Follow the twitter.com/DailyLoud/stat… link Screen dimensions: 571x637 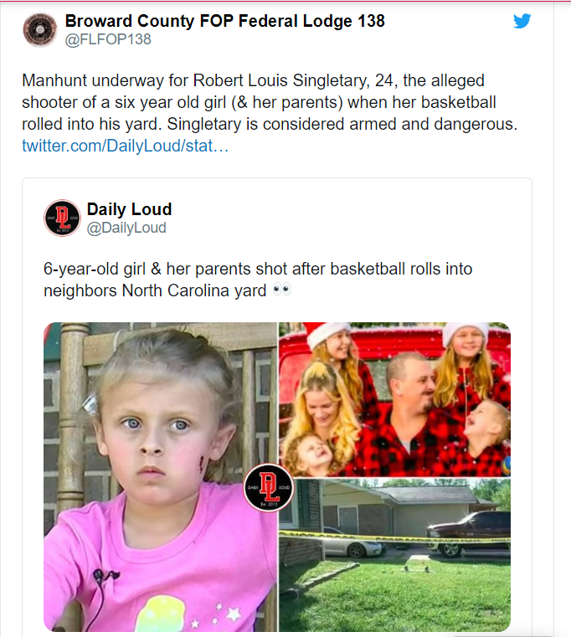point(125,146)
